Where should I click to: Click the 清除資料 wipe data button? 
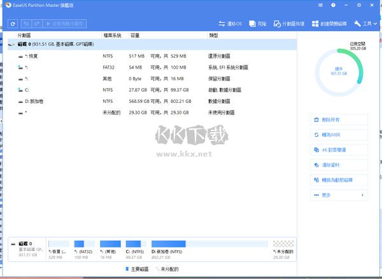(x=339, y=165)
